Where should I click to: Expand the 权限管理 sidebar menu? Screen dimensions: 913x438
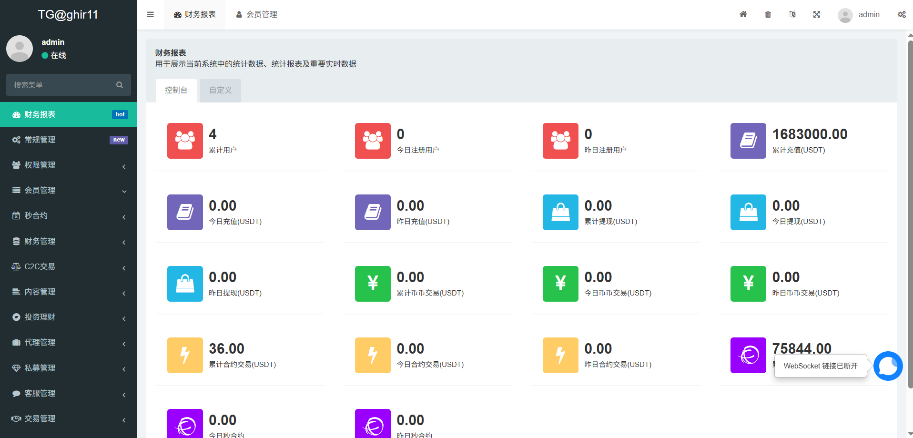pos(68,165)
